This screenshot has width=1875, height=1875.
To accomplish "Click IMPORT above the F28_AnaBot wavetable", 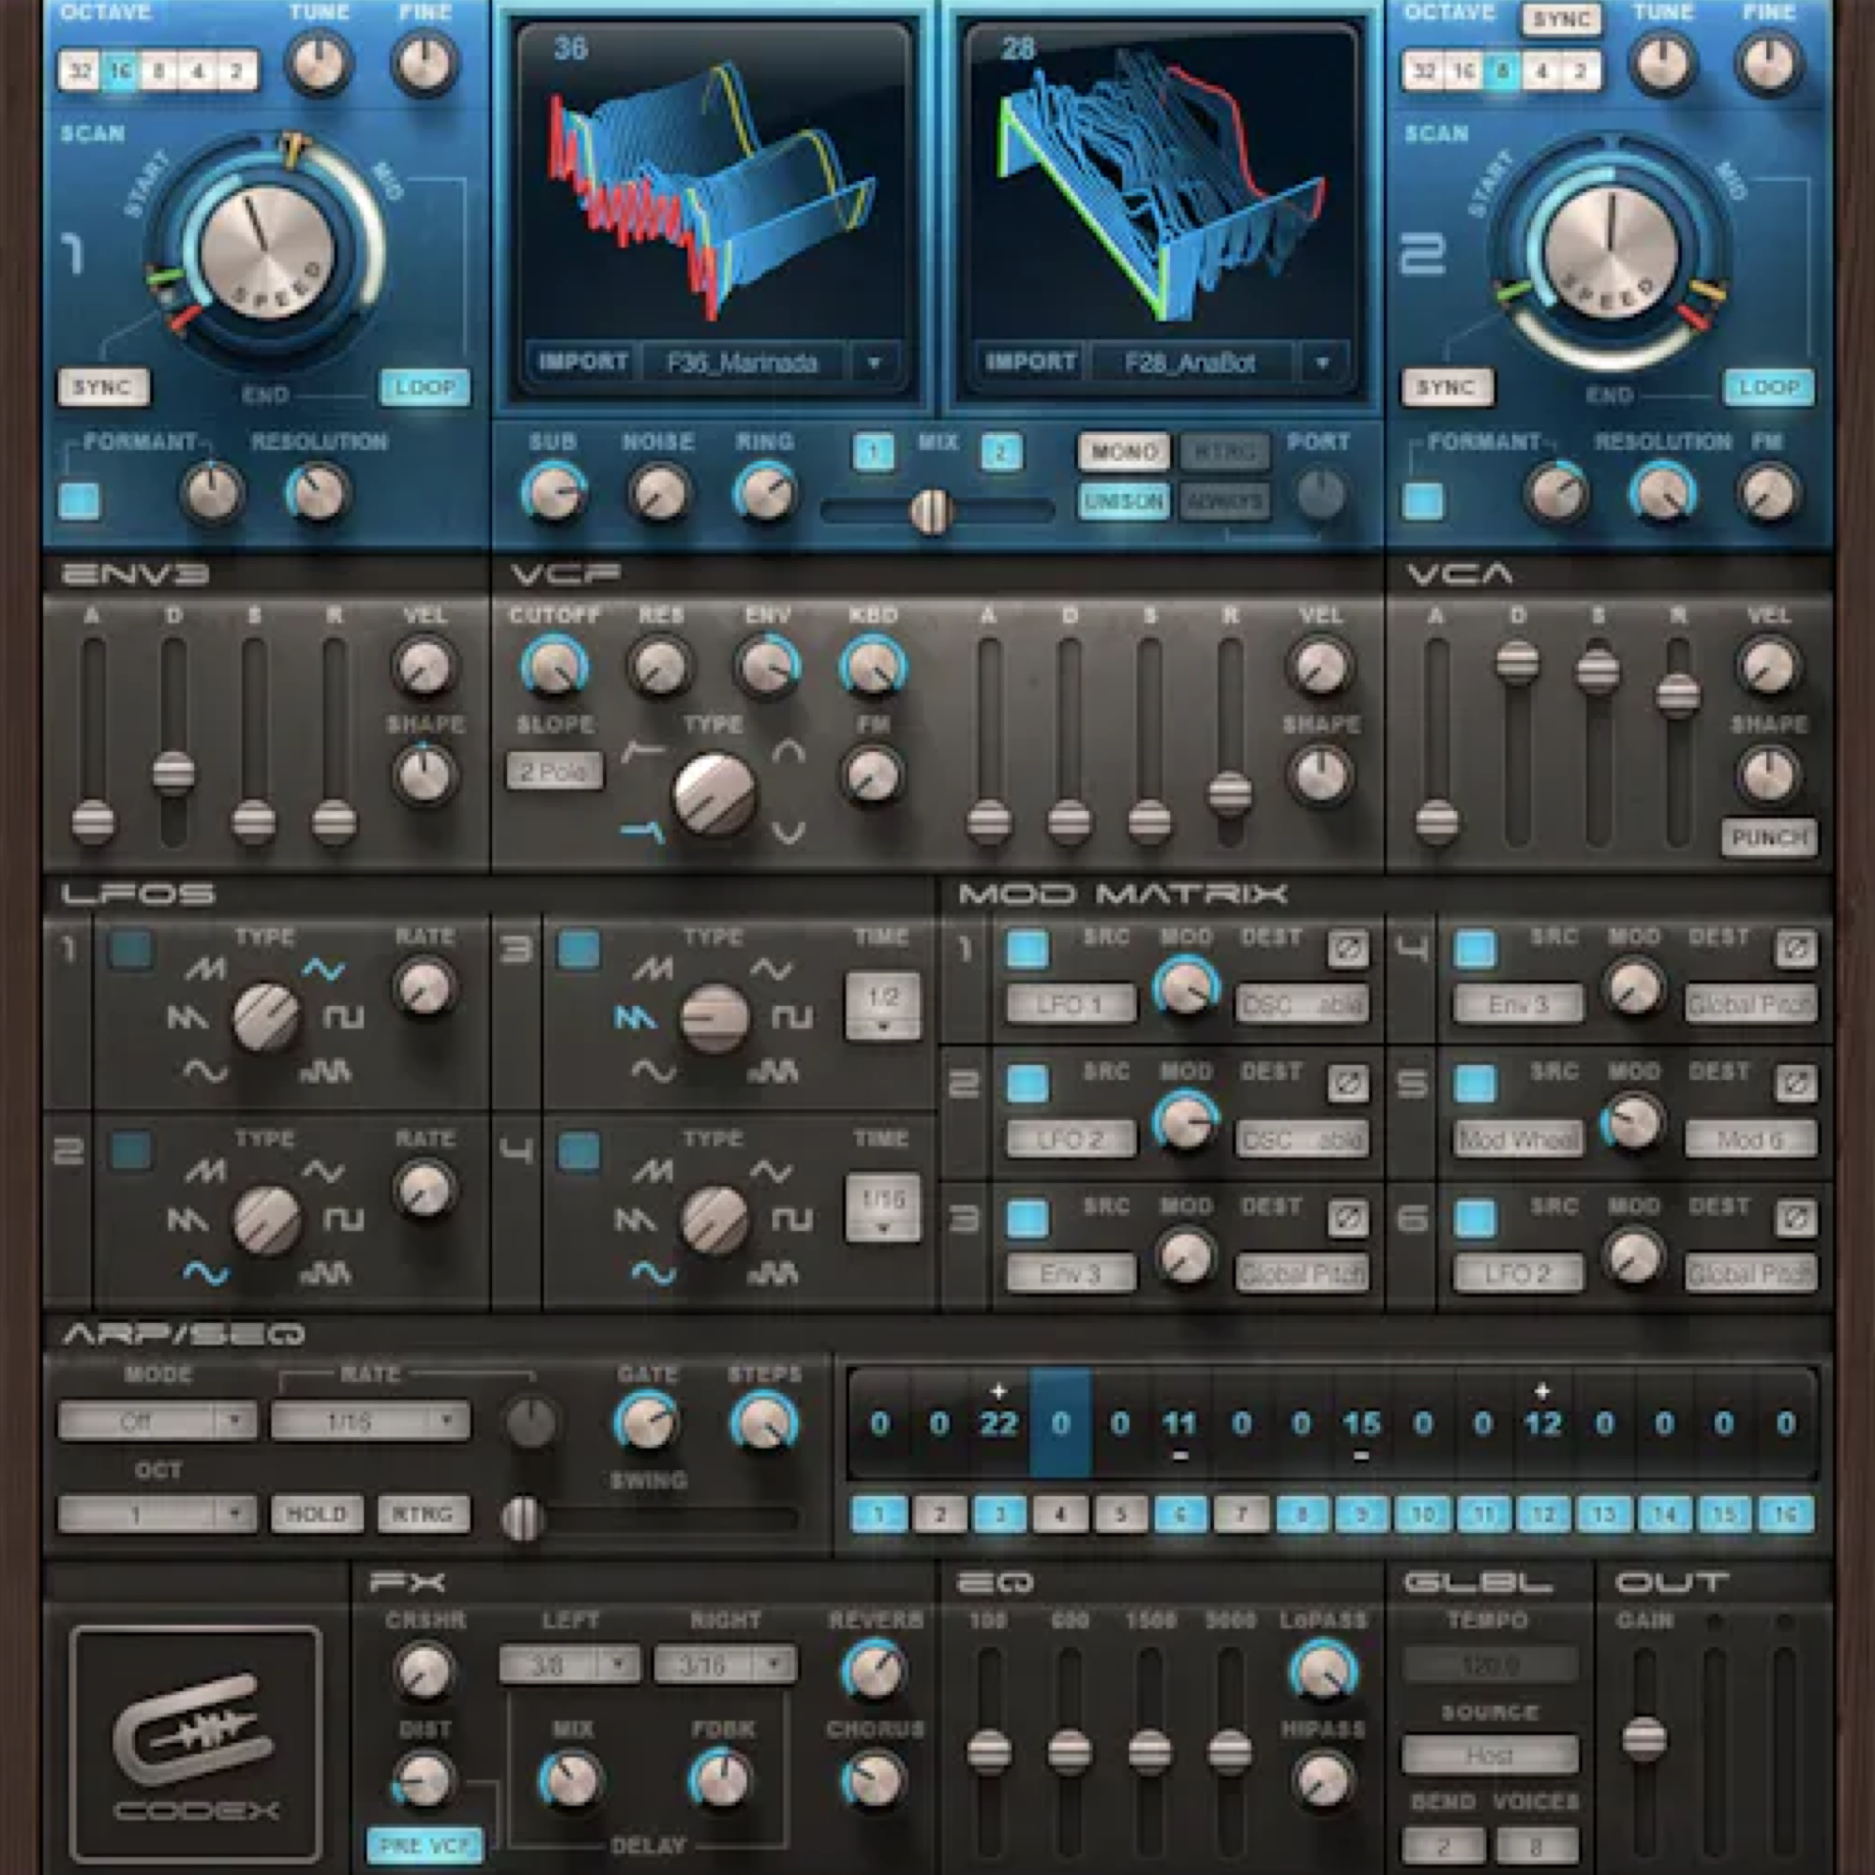I will point(1030,362).
